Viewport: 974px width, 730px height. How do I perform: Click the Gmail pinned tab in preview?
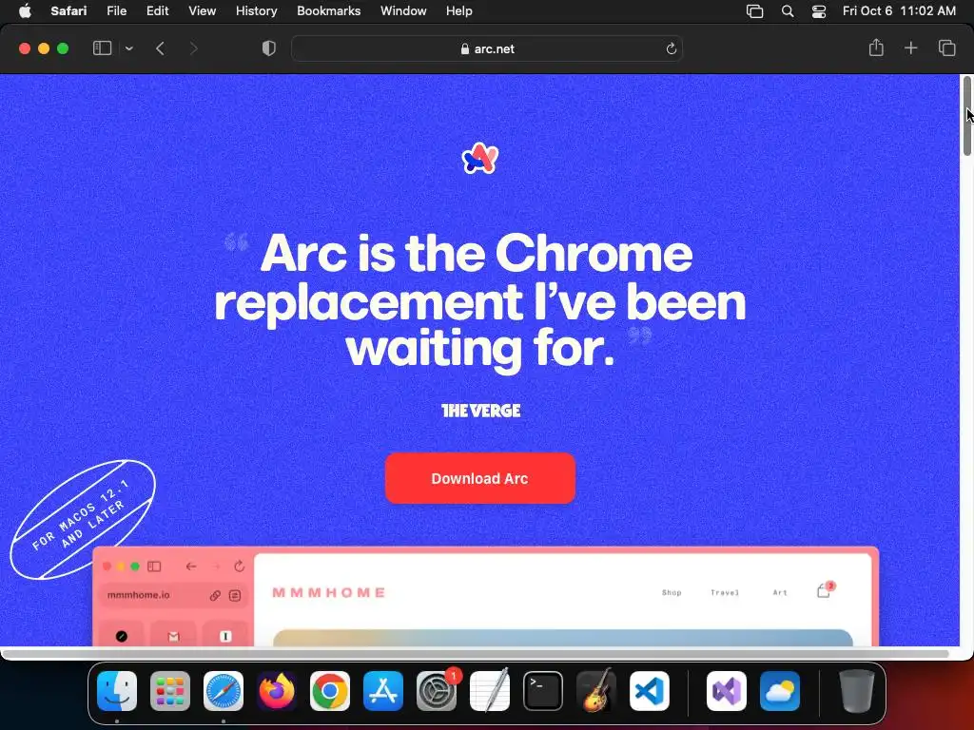point(173,636)
